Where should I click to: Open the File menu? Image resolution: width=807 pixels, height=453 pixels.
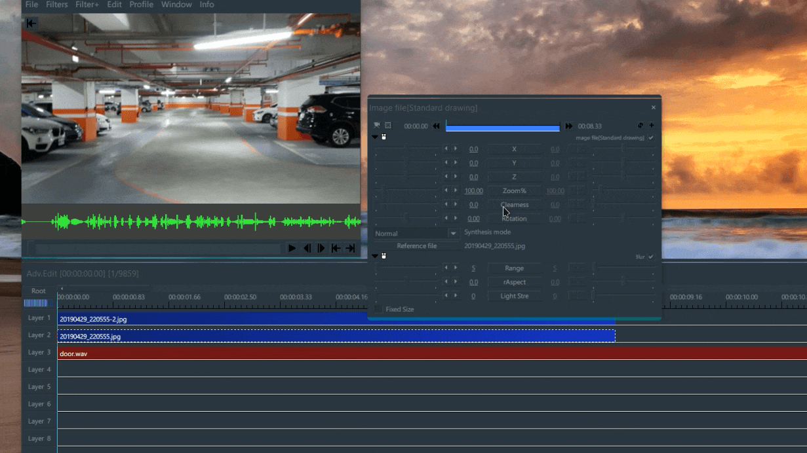[31, 5]
